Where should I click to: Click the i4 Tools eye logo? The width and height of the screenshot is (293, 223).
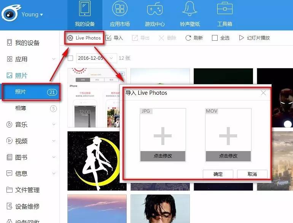[x=11, y=13]
